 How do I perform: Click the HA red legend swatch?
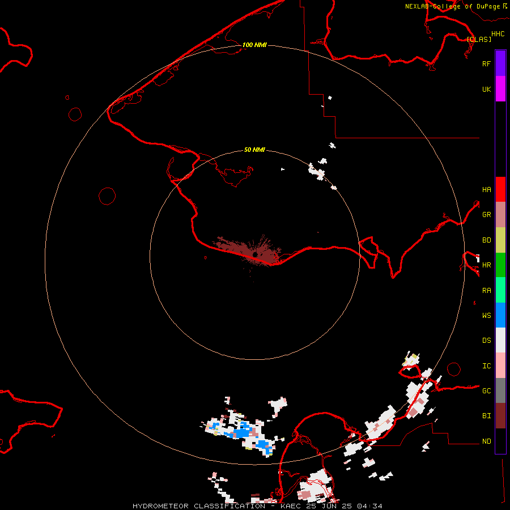tap(500, 189)
